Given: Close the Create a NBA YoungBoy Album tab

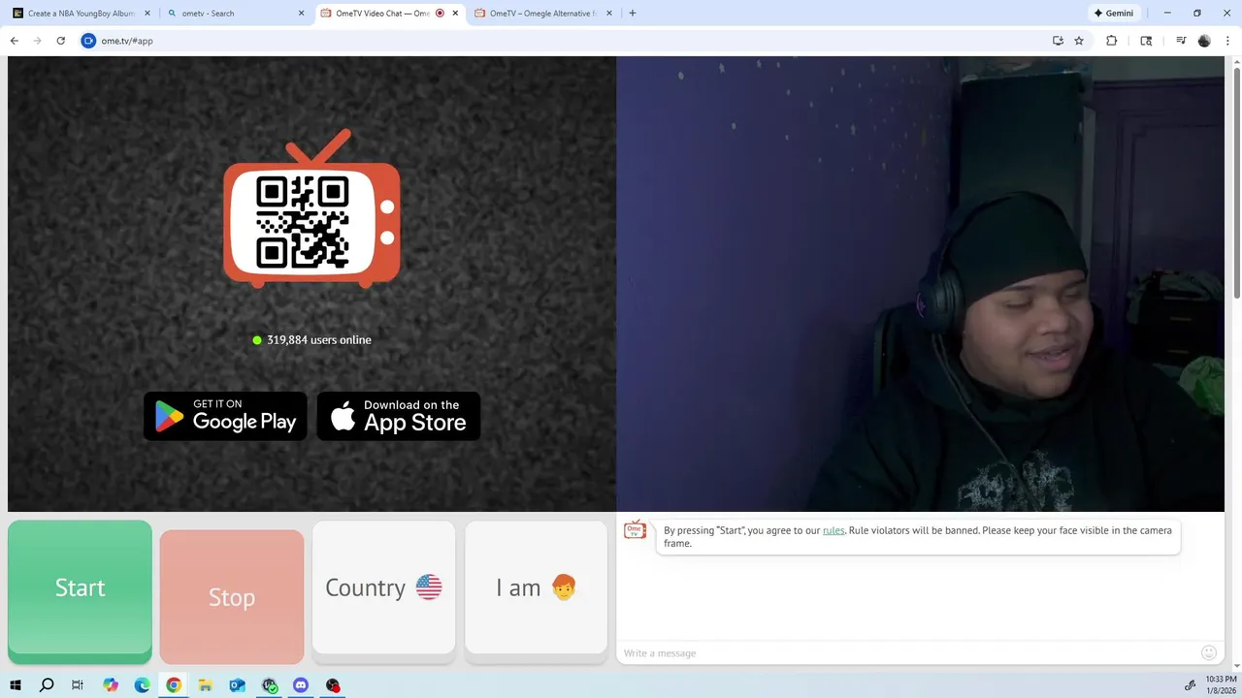Looking at the screenshot, I should pyautogui.click(x=147, y=14).
